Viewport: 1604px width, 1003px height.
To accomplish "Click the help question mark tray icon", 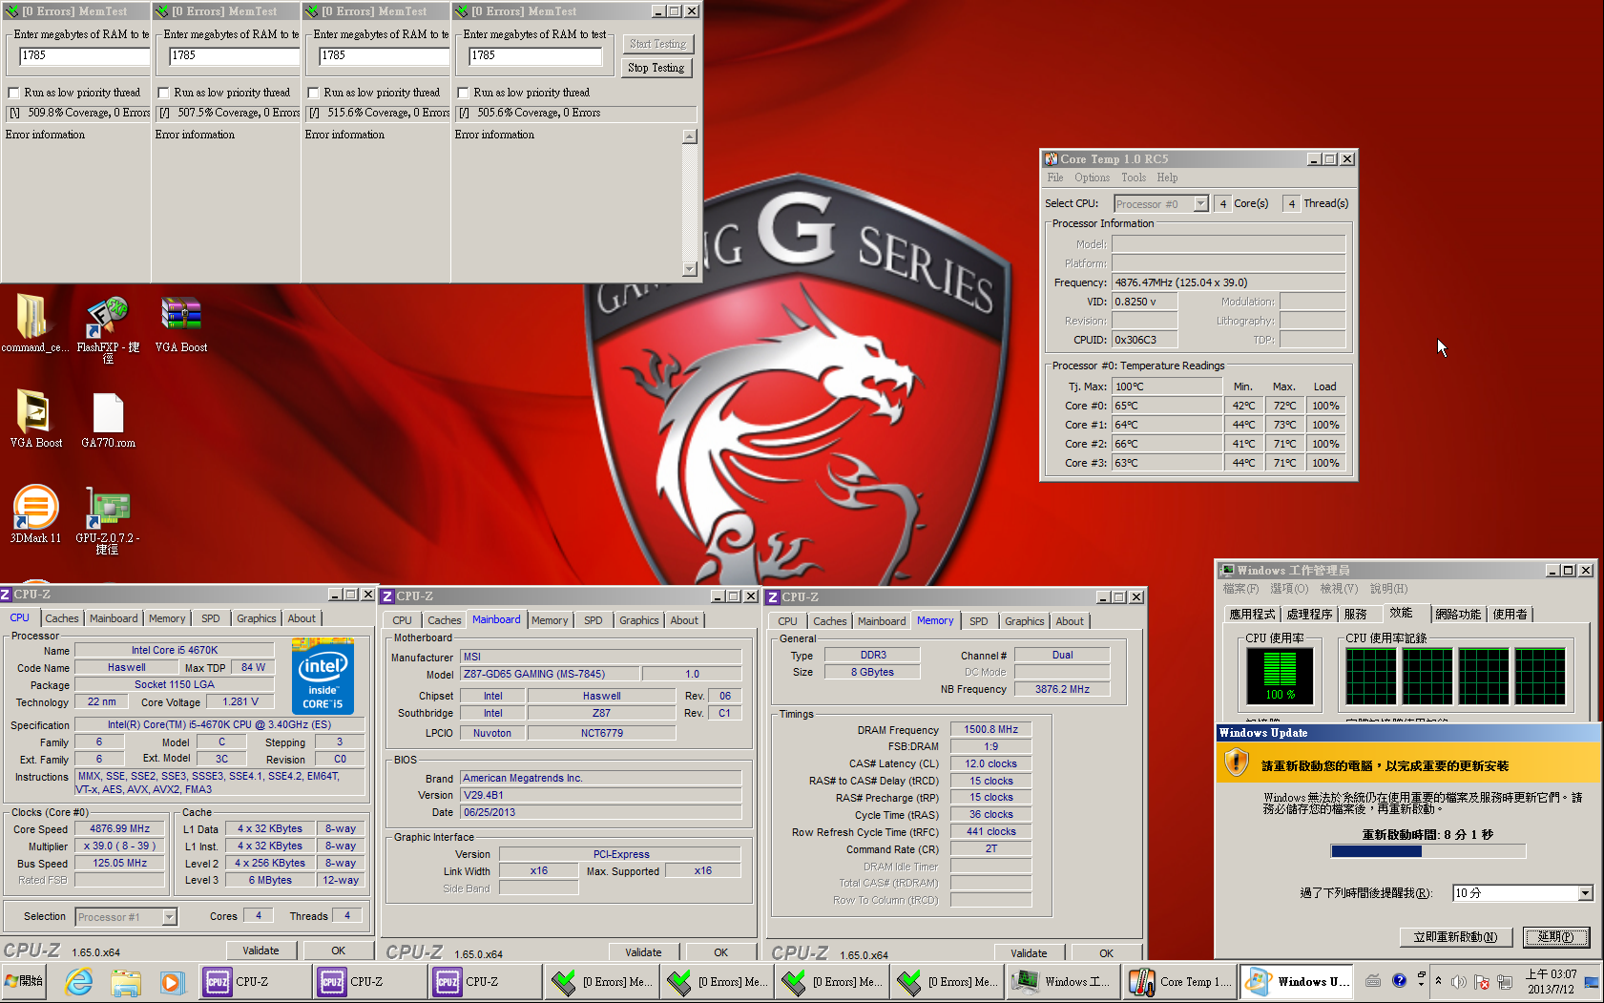I will tap(1399, 981).
